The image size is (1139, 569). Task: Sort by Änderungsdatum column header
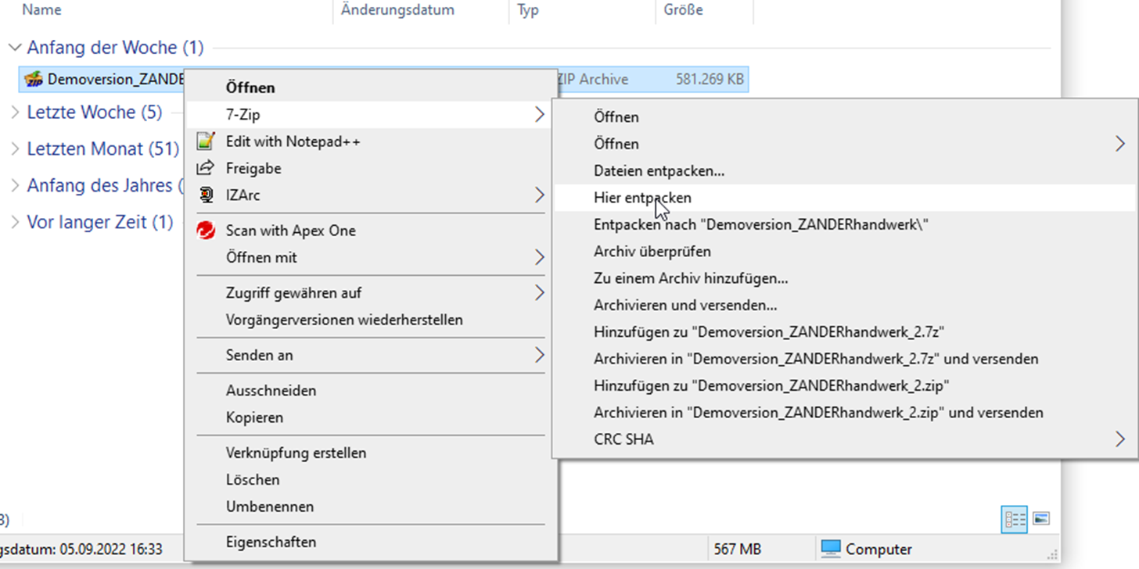[397, 11]
